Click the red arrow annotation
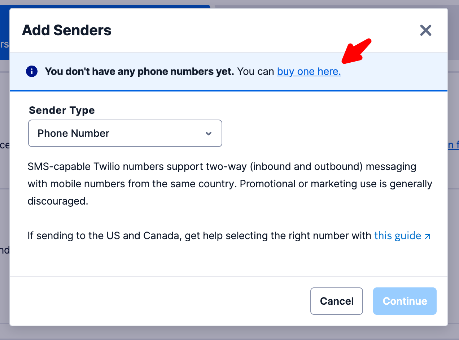The height and width of the screenshot is (340, 459). [357, 51]
